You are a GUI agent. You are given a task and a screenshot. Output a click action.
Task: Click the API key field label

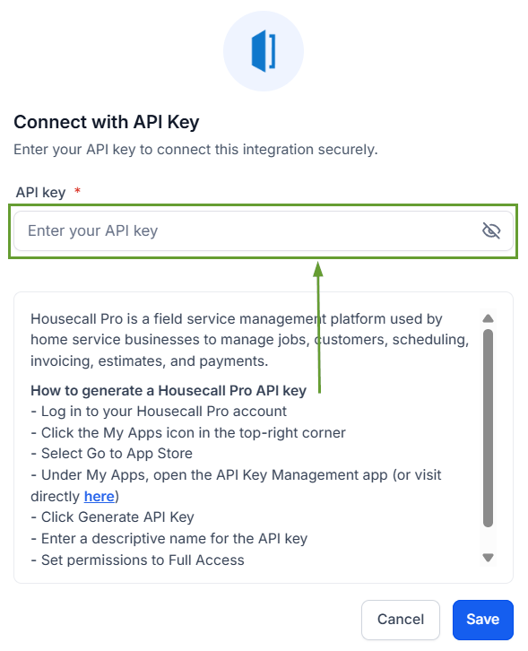coord(40,193)
